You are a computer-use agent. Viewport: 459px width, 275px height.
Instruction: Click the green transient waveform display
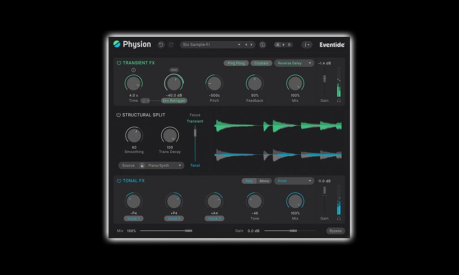coord(278,126)
